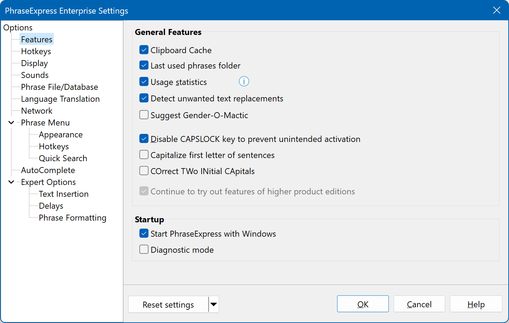The height and width of the screenshot is (323, 509).
Task: Toggle Capitalize first letter of sentences
Action: pyautogui.click(x=144, y=155)
